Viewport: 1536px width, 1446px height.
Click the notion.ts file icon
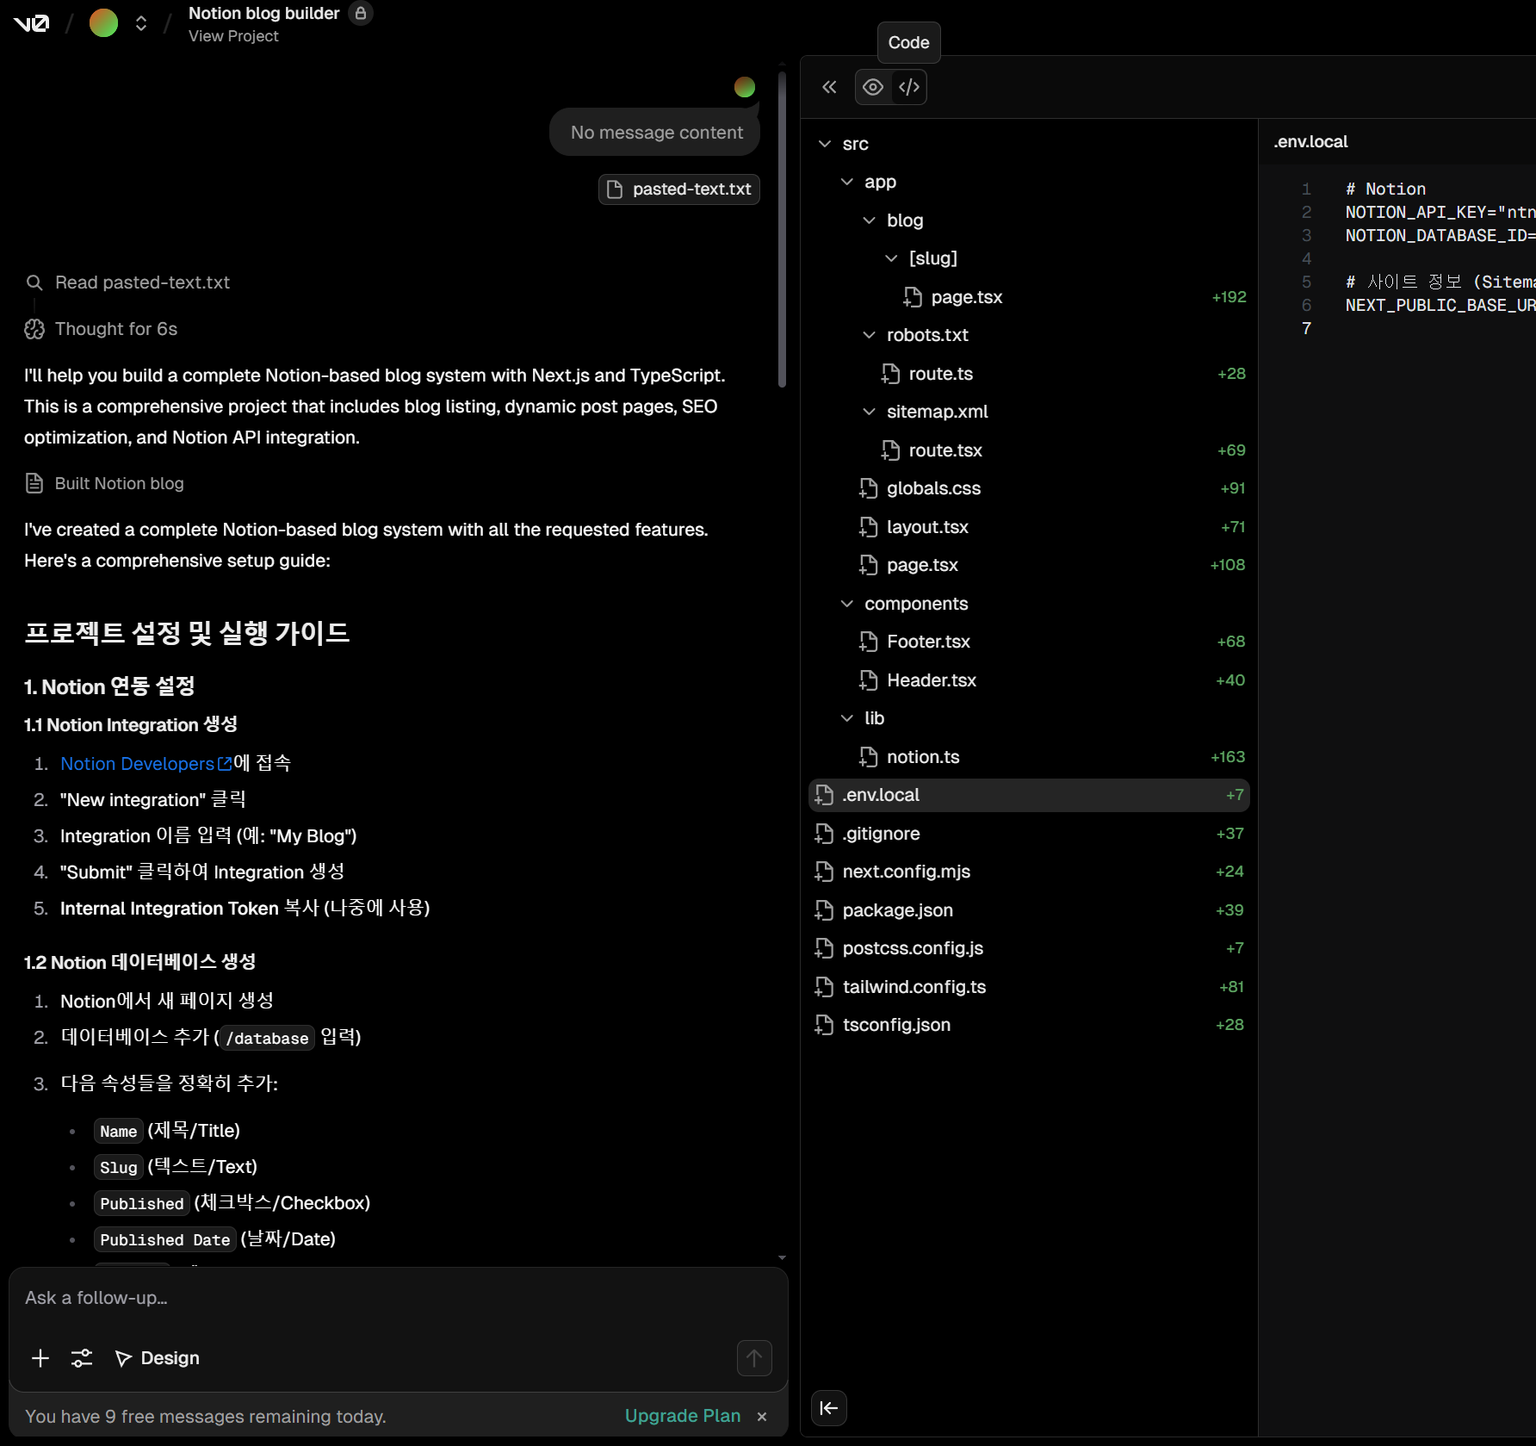[868, 757]
